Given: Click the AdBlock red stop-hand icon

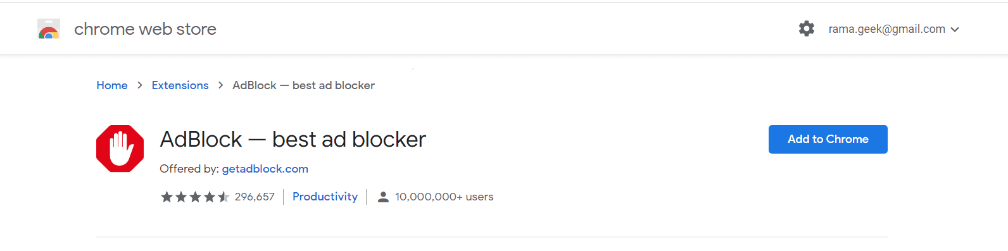Looking at the screenshot, I should point(120,149).
